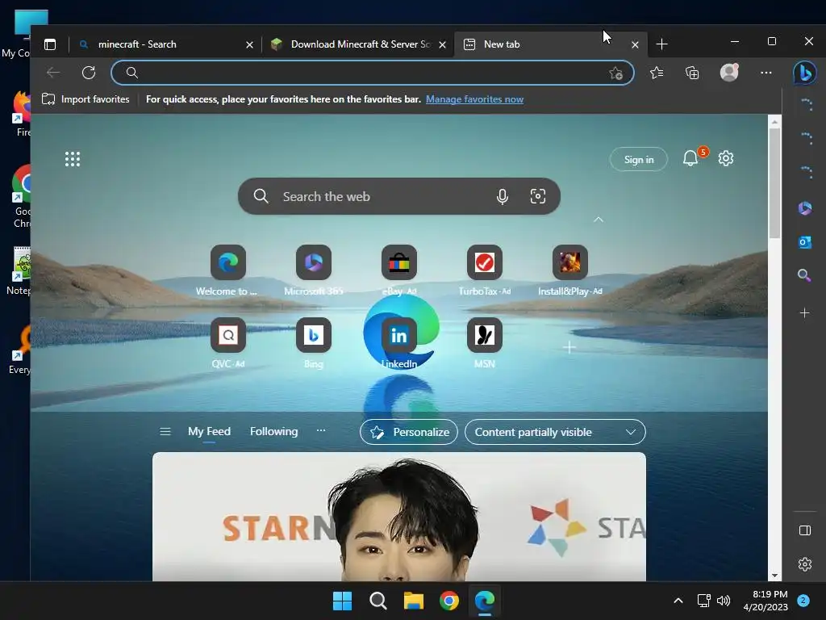This screenshot has width=826, height=620.
Task: Click the Sign in button
Action: [x=639, y=159]
